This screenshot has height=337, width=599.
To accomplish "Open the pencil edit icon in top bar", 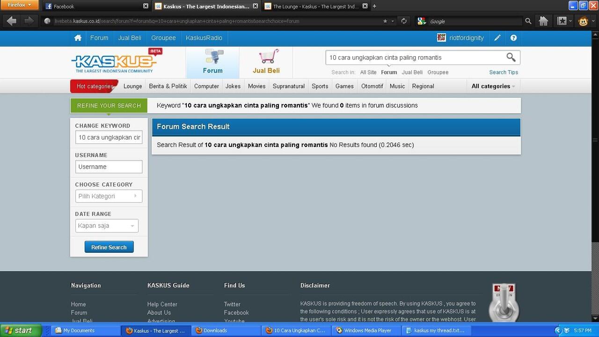I will tap(497, 38).
